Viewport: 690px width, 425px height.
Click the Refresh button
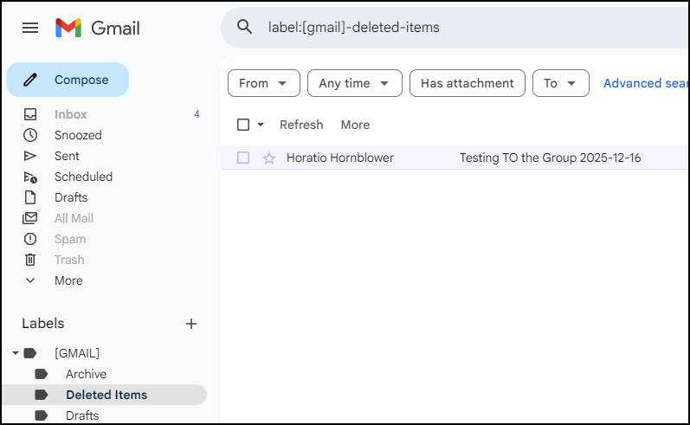301,125
